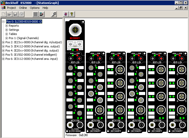
Task: Select the Reports tree item
Action: click(x=14, y=26)
